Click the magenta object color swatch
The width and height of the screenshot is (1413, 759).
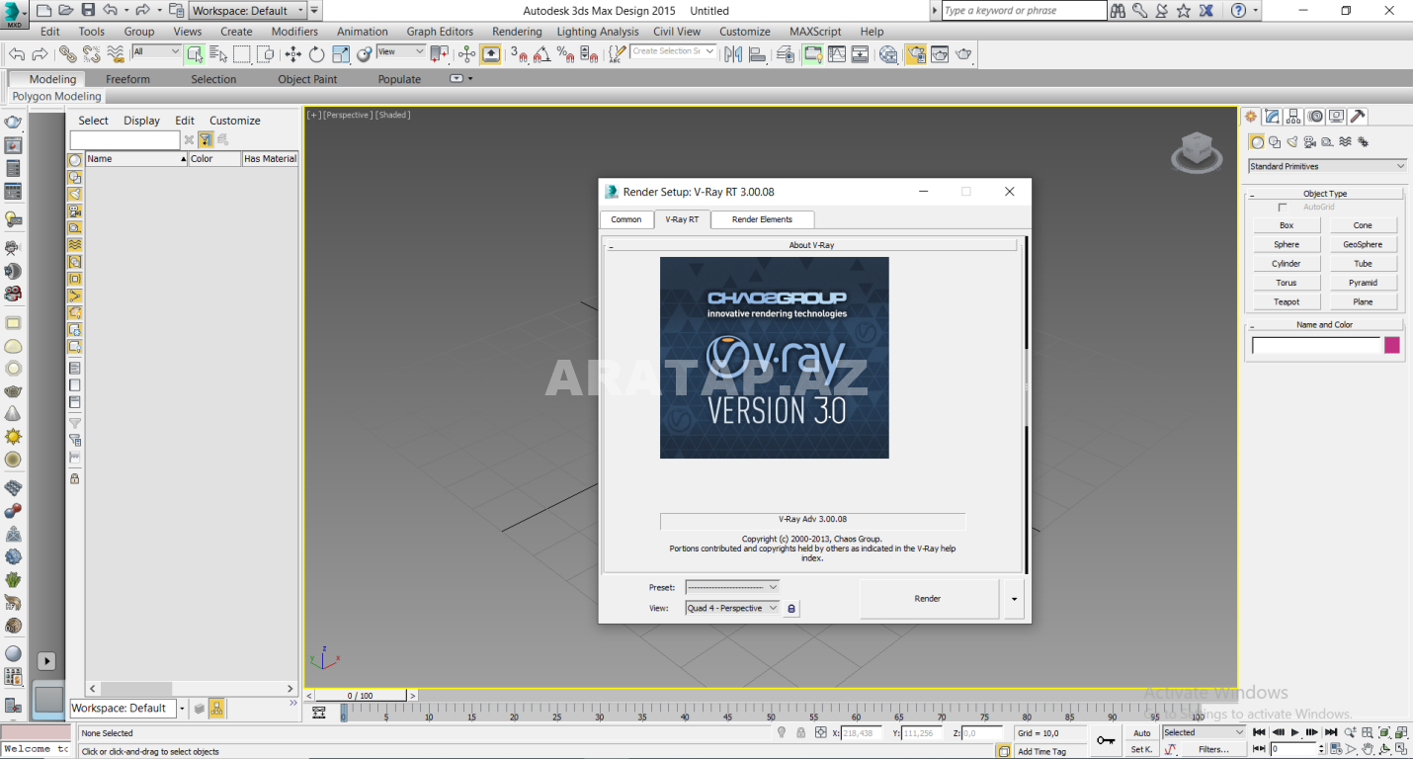(x=1391, y=345)
